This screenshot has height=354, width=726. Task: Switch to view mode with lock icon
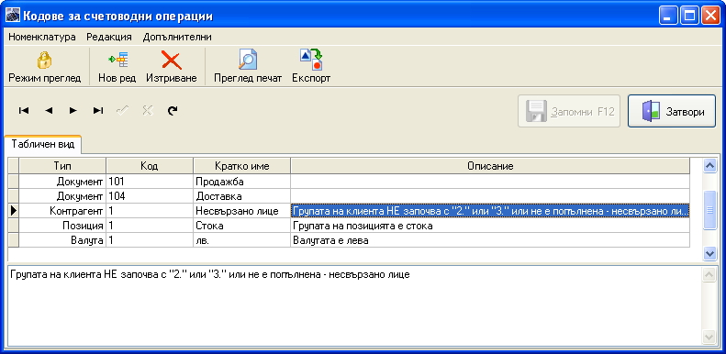pyautogui.click(x=44, y=67)
